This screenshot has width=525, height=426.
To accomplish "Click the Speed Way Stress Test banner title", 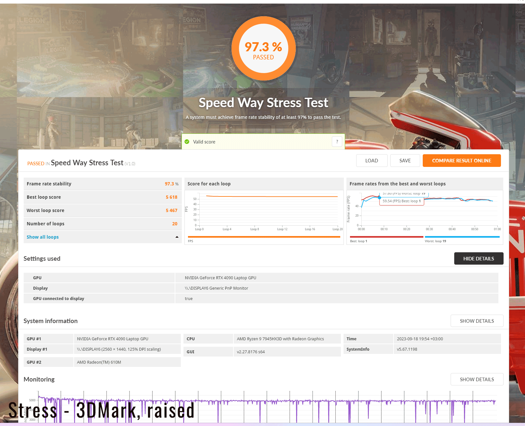I will pos(263,103).
